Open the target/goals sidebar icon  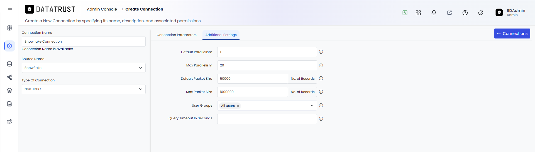point(9,28)
